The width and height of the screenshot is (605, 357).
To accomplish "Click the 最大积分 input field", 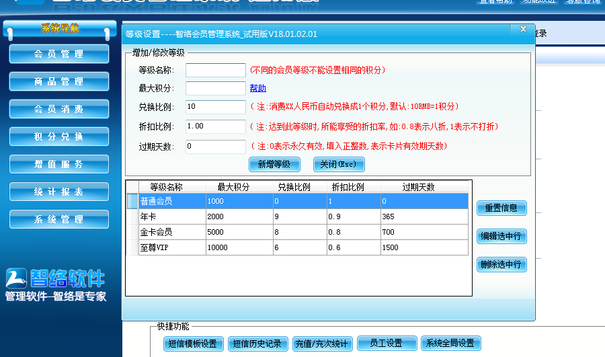I will tap(216, 88).
